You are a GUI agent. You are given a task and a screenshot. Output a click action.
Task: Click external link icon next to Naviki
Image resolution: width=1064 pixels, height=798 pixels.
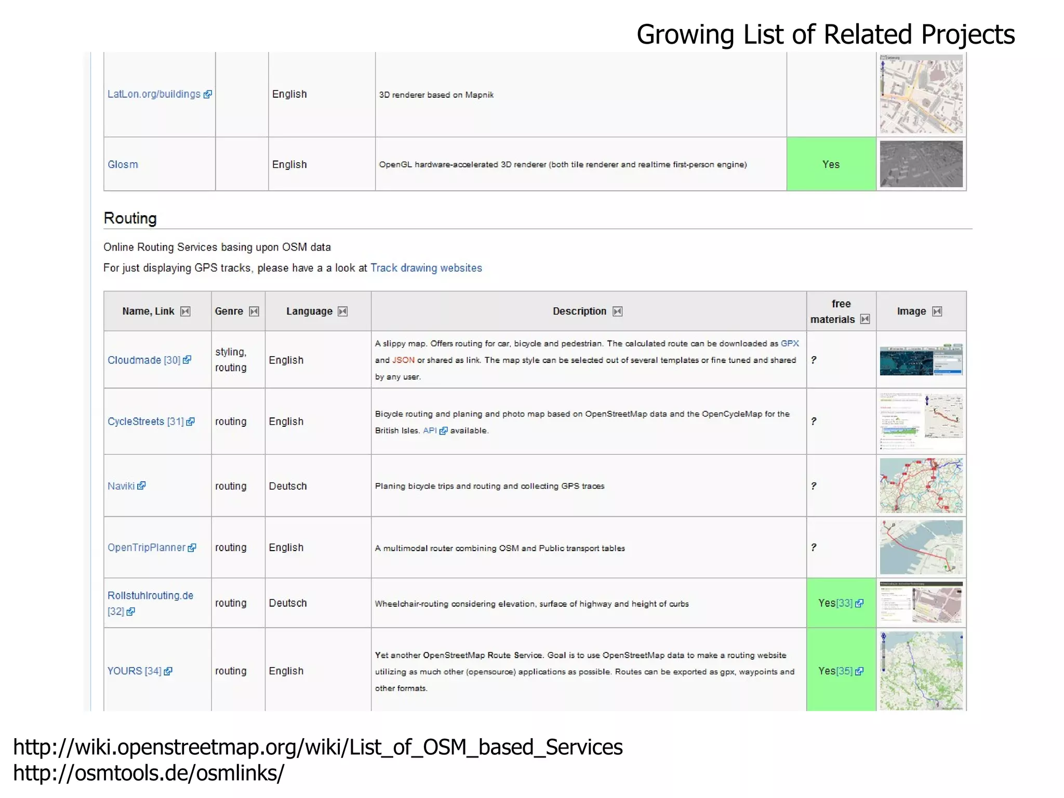(x=141, y=486)
